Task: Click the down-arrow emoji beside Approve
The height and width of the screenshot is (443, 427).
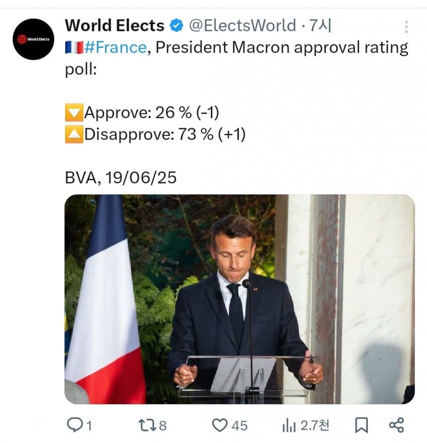Action: coord(74,112)
